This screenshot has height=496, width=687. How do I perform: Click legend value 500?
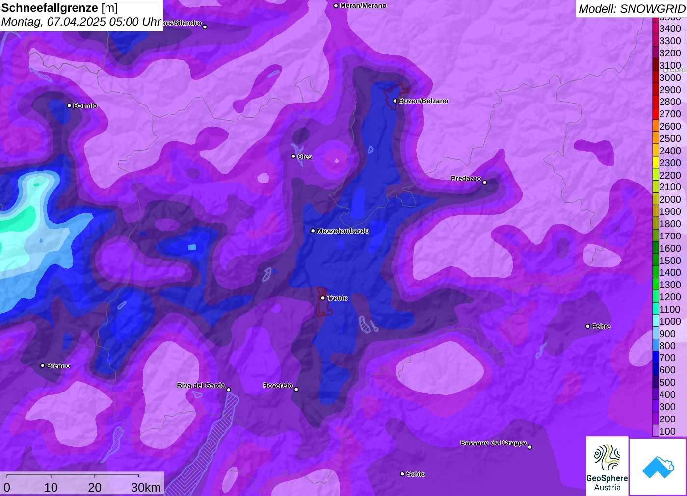[667, 382]
